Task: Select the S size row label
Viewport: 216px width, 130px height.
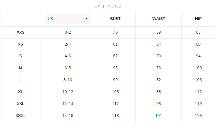Action: click(x=21, y=56)
